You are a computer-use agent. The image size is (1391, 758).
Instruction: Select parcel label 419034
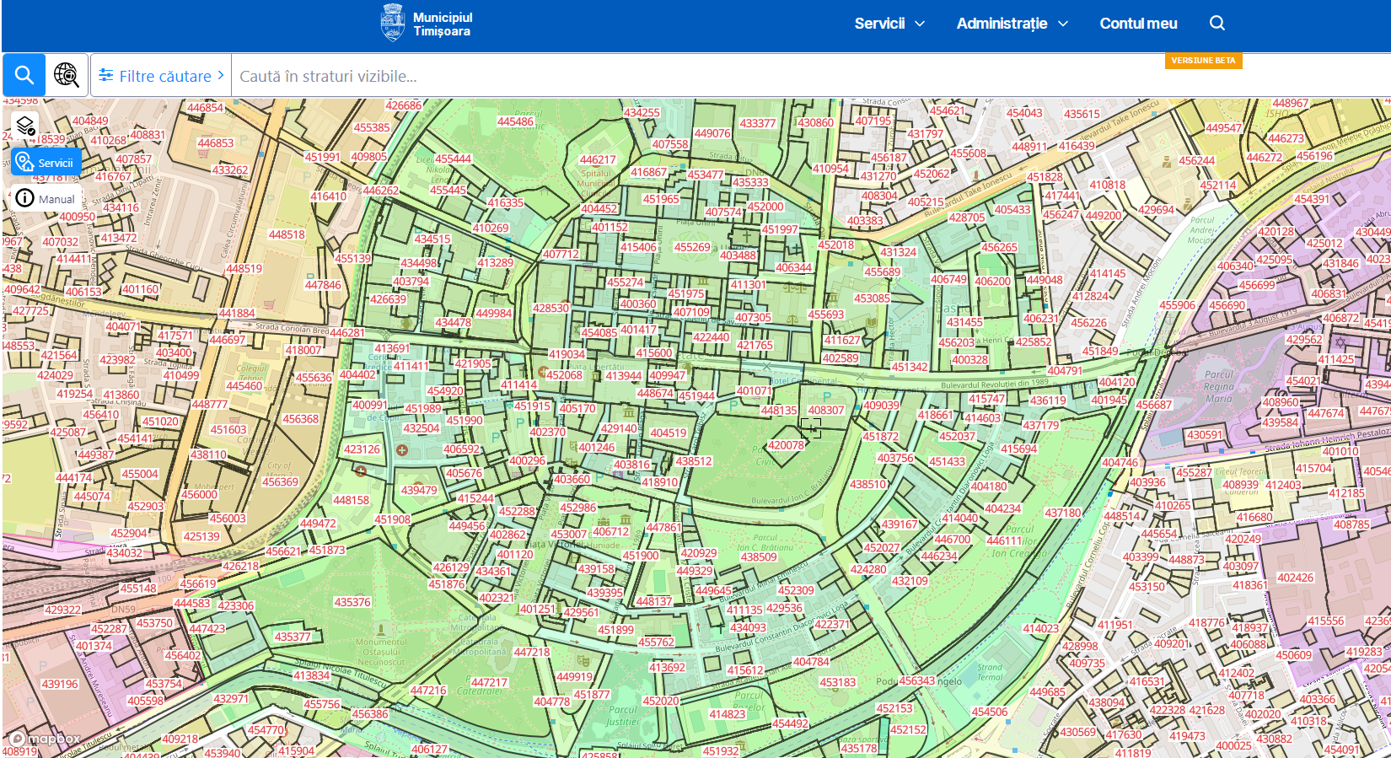(567, 354)
